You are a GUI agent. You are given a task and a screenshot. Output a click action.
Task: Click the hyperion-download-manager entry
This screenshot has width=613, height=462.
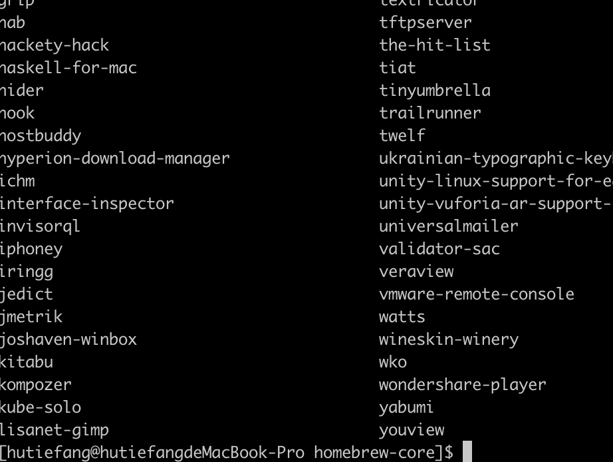(x=114, y=158)
